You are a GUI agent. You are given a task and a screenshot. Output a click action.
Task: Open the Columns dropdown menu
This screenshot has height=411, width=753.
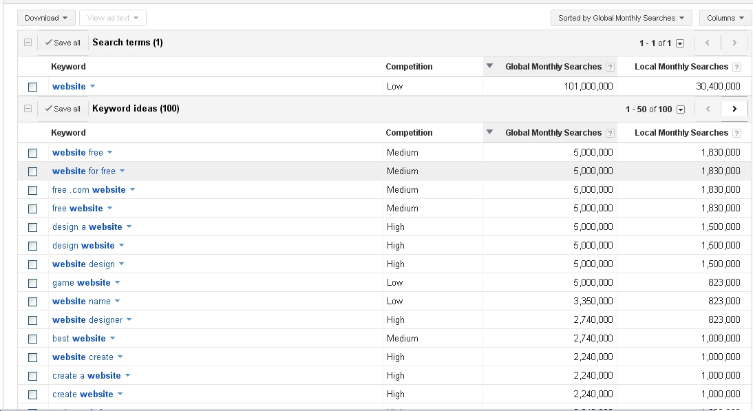725,18
